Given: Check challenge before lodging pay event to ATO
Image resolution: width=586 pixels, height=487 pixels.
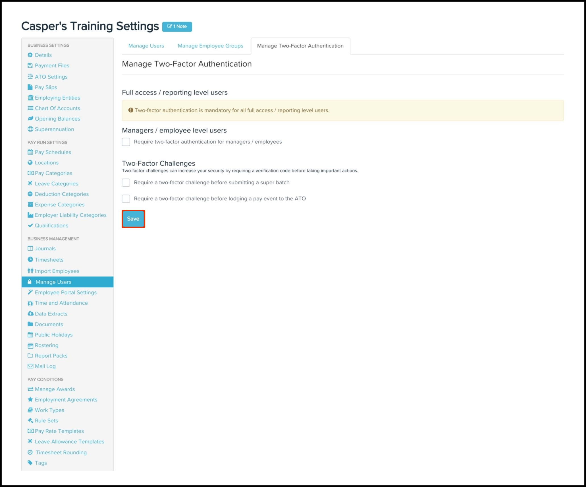Looking at the screenshot, I should (126, 199).
